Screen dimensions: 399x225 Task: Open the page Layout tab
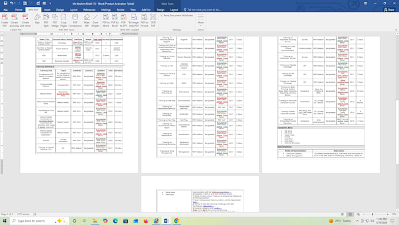point(73,9)
